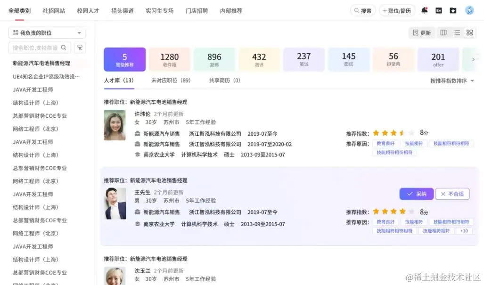The image size is (484, 285).
Task: Click 许玮伦's 教育良好 reason tag
Action: 386,143
